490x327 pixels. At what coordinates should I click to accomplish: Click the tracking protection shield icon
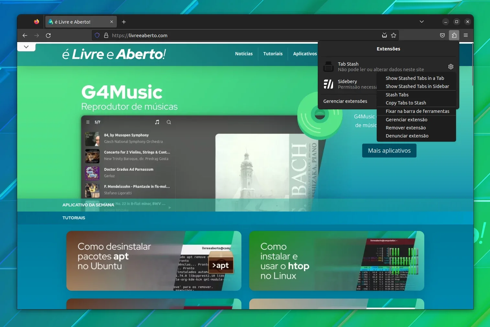coord(97,35)
